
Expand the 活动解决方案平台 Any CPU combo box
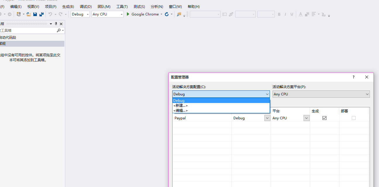(x=321, y=94)
